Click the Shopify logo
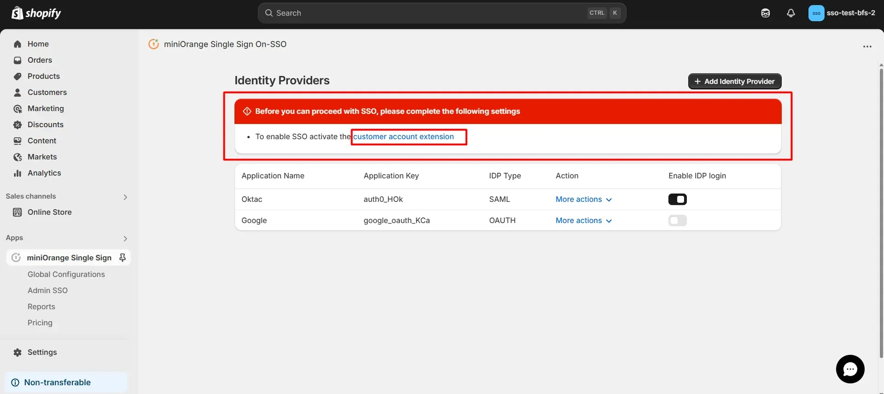Viewport: 884px width, 394px height. tap(36, 13)
